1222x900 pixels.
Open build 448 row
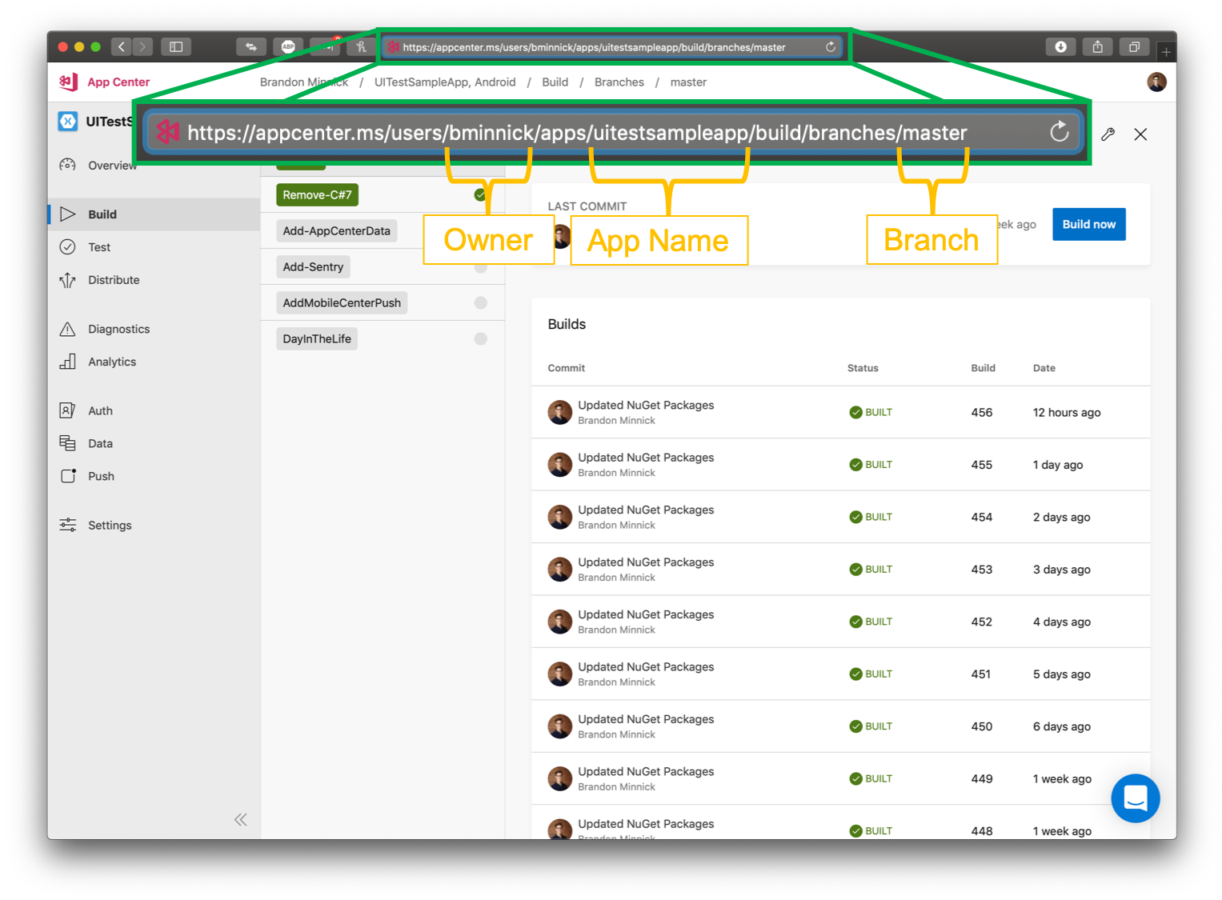(x=840, y=823)
